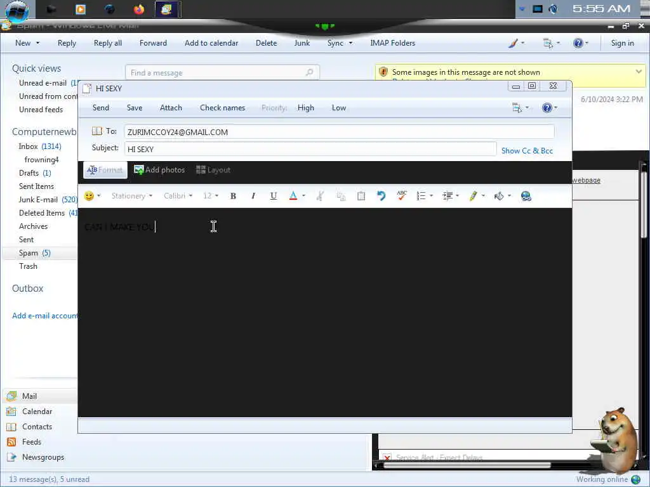Send the HI SEXY message
Screen dimensions: 650x487
pyautogui.click(x=101, y=108)
